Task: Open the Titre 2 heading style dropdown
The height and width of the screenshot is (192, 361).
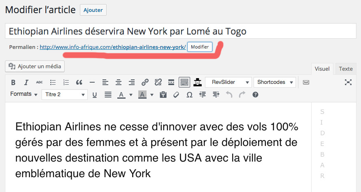Action: (x=64, y=95)
